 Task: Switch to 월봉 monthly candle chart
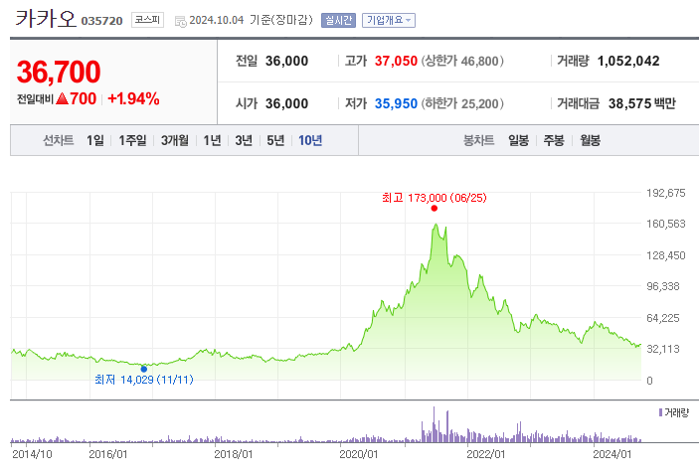(590, 141)
